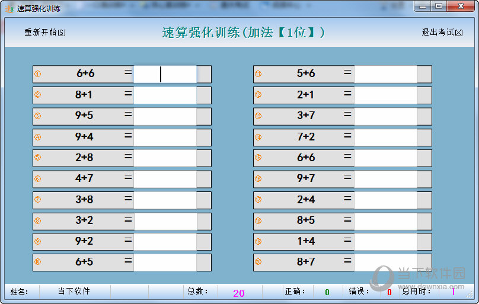Click the circled number 10 beside 6+5
This screenshot has height=304, width=479.
pos(37,262)
